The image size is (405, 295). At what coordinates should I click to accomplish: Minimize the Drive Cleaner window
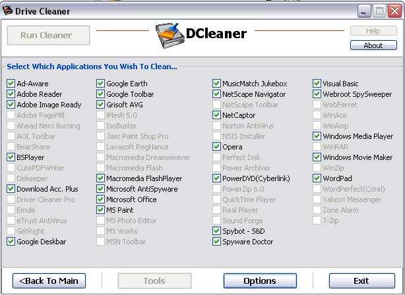(364, 11)
